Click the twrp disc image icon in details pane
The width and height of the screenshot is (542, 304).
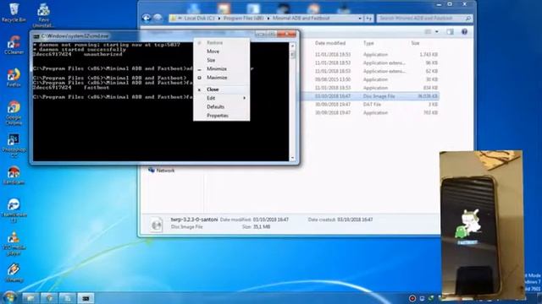point(156,224)
